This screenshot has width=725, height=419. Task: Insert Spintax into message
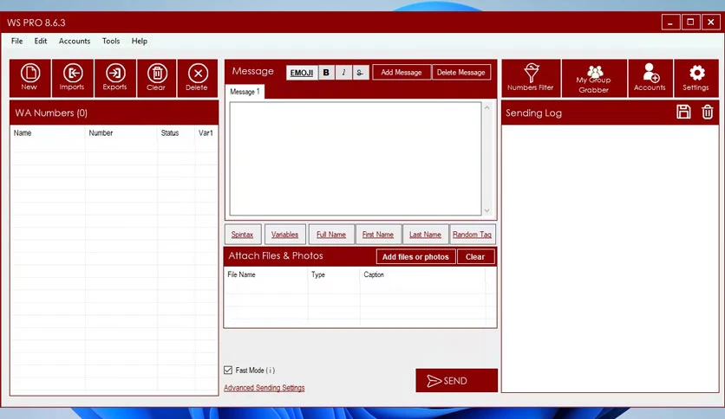point(243,235)
